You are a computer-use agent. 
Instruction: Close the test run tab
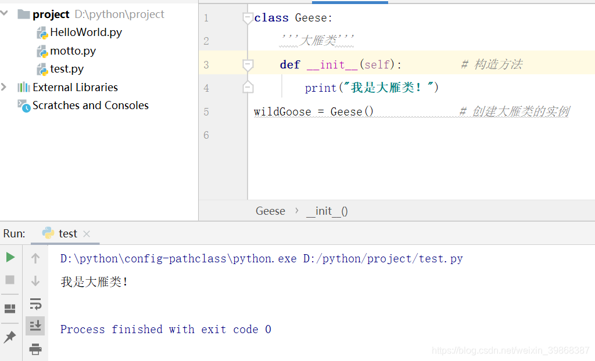click(x=87, y=234)
